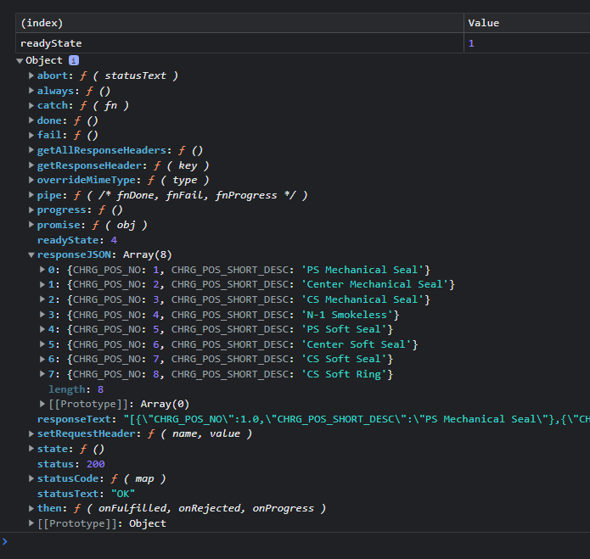
Task: Click the 'CS Soft Ring' string value
Action: click(x=344, y=374)
